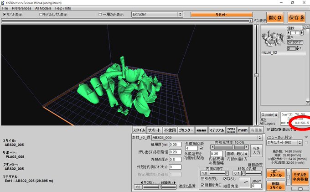Viewport: 310px width, 192px height.
Task: Toggle checkbox next to 外殻周回数 field
Action: point(201,148)
